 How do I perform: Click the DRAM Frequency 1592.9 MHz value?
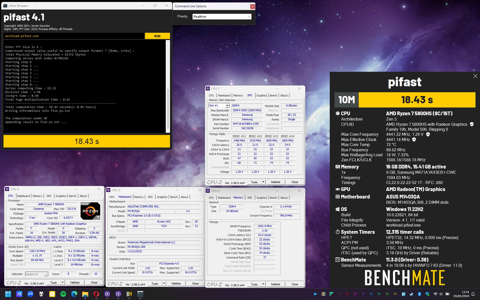tap(264, 226)
